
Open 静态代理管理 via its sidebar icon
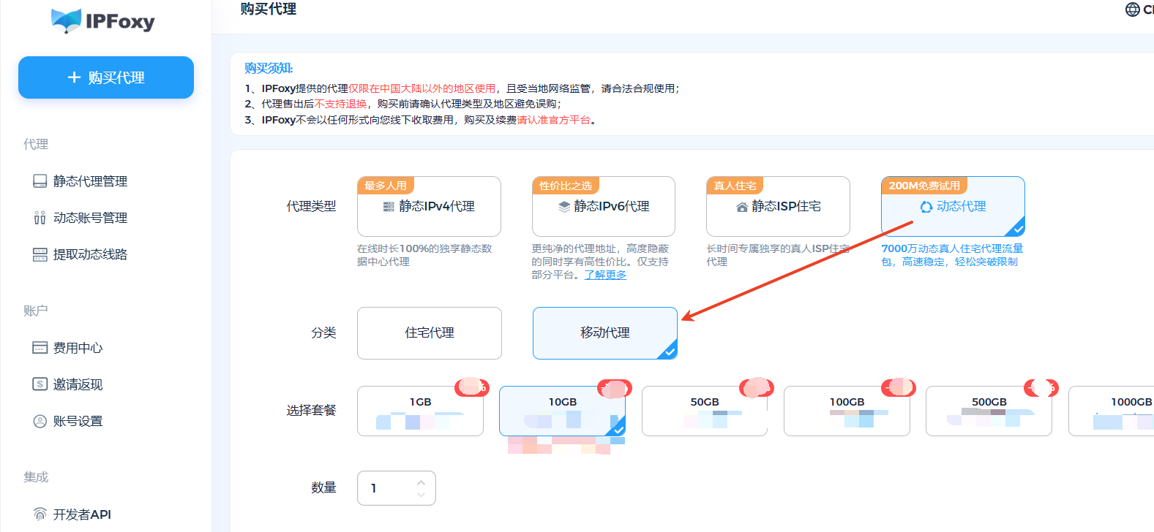(40, 181)
